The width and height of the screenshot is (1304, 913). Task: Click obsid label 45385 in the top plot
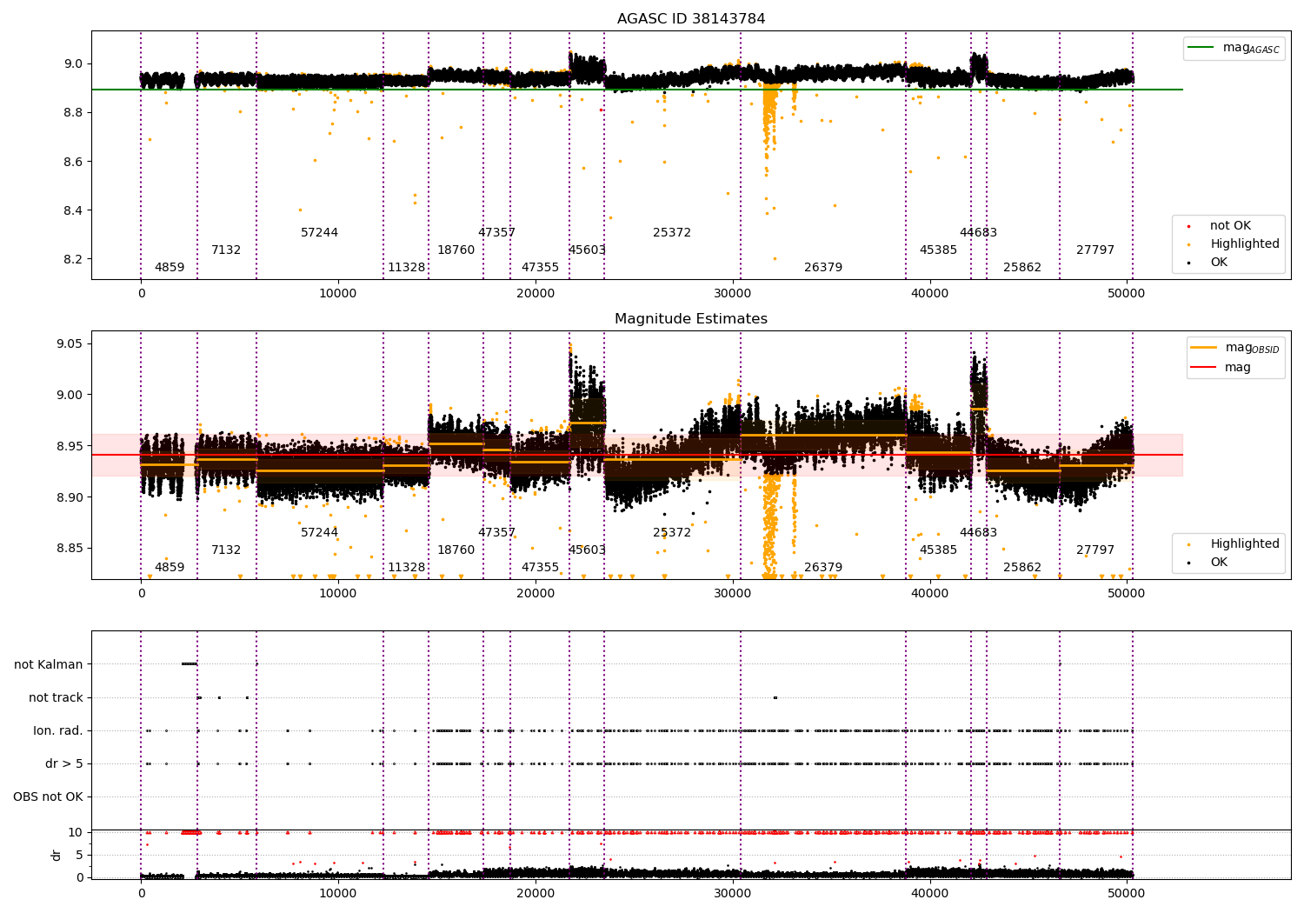pos(938,250)
